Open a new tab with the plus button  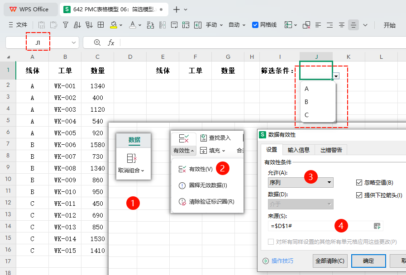tap(177, 9)
